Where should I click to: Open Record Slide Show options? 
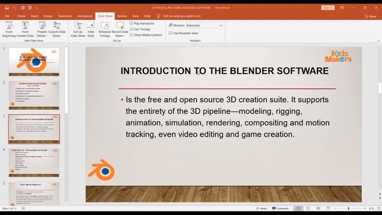[120, 29]
